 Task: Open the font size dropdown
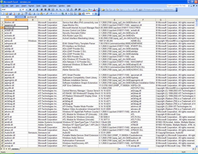26,10
